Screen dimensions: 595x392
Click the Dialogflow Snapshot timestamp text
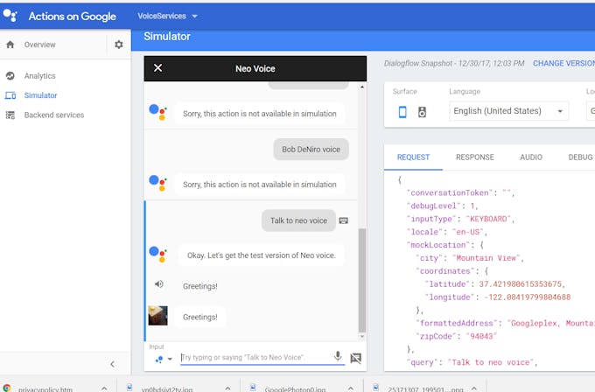click(x=454, y=63)
